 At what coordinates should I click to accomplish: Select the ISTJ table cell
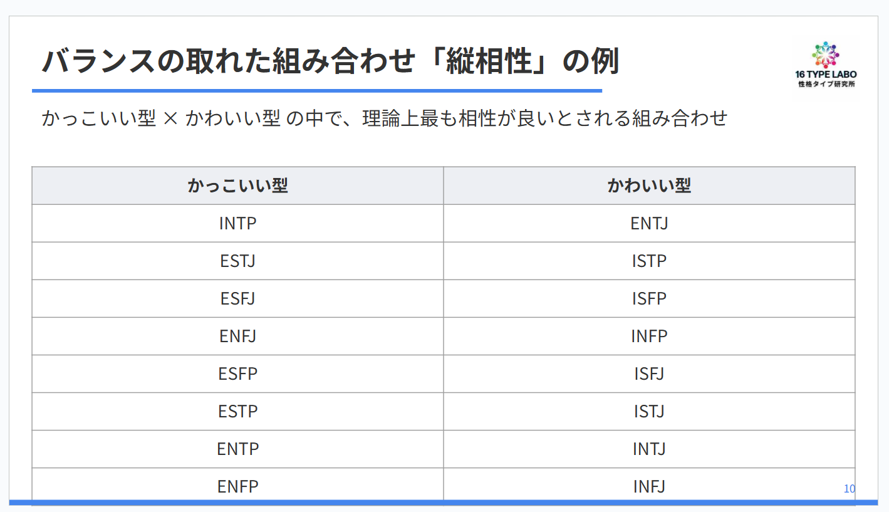tap(649, 411)
